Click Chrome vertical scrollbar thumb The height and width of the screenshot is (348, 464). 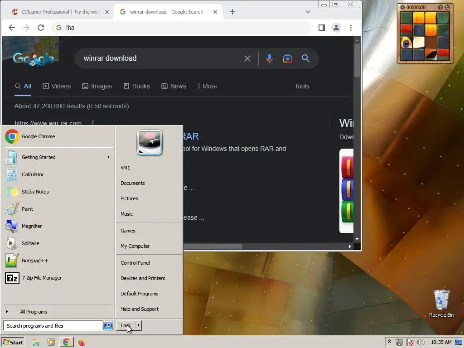[357, 59]
